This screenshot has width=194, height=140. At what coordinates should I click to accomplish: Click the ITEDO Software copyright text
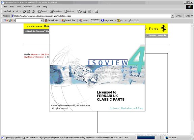click(70, 107)
